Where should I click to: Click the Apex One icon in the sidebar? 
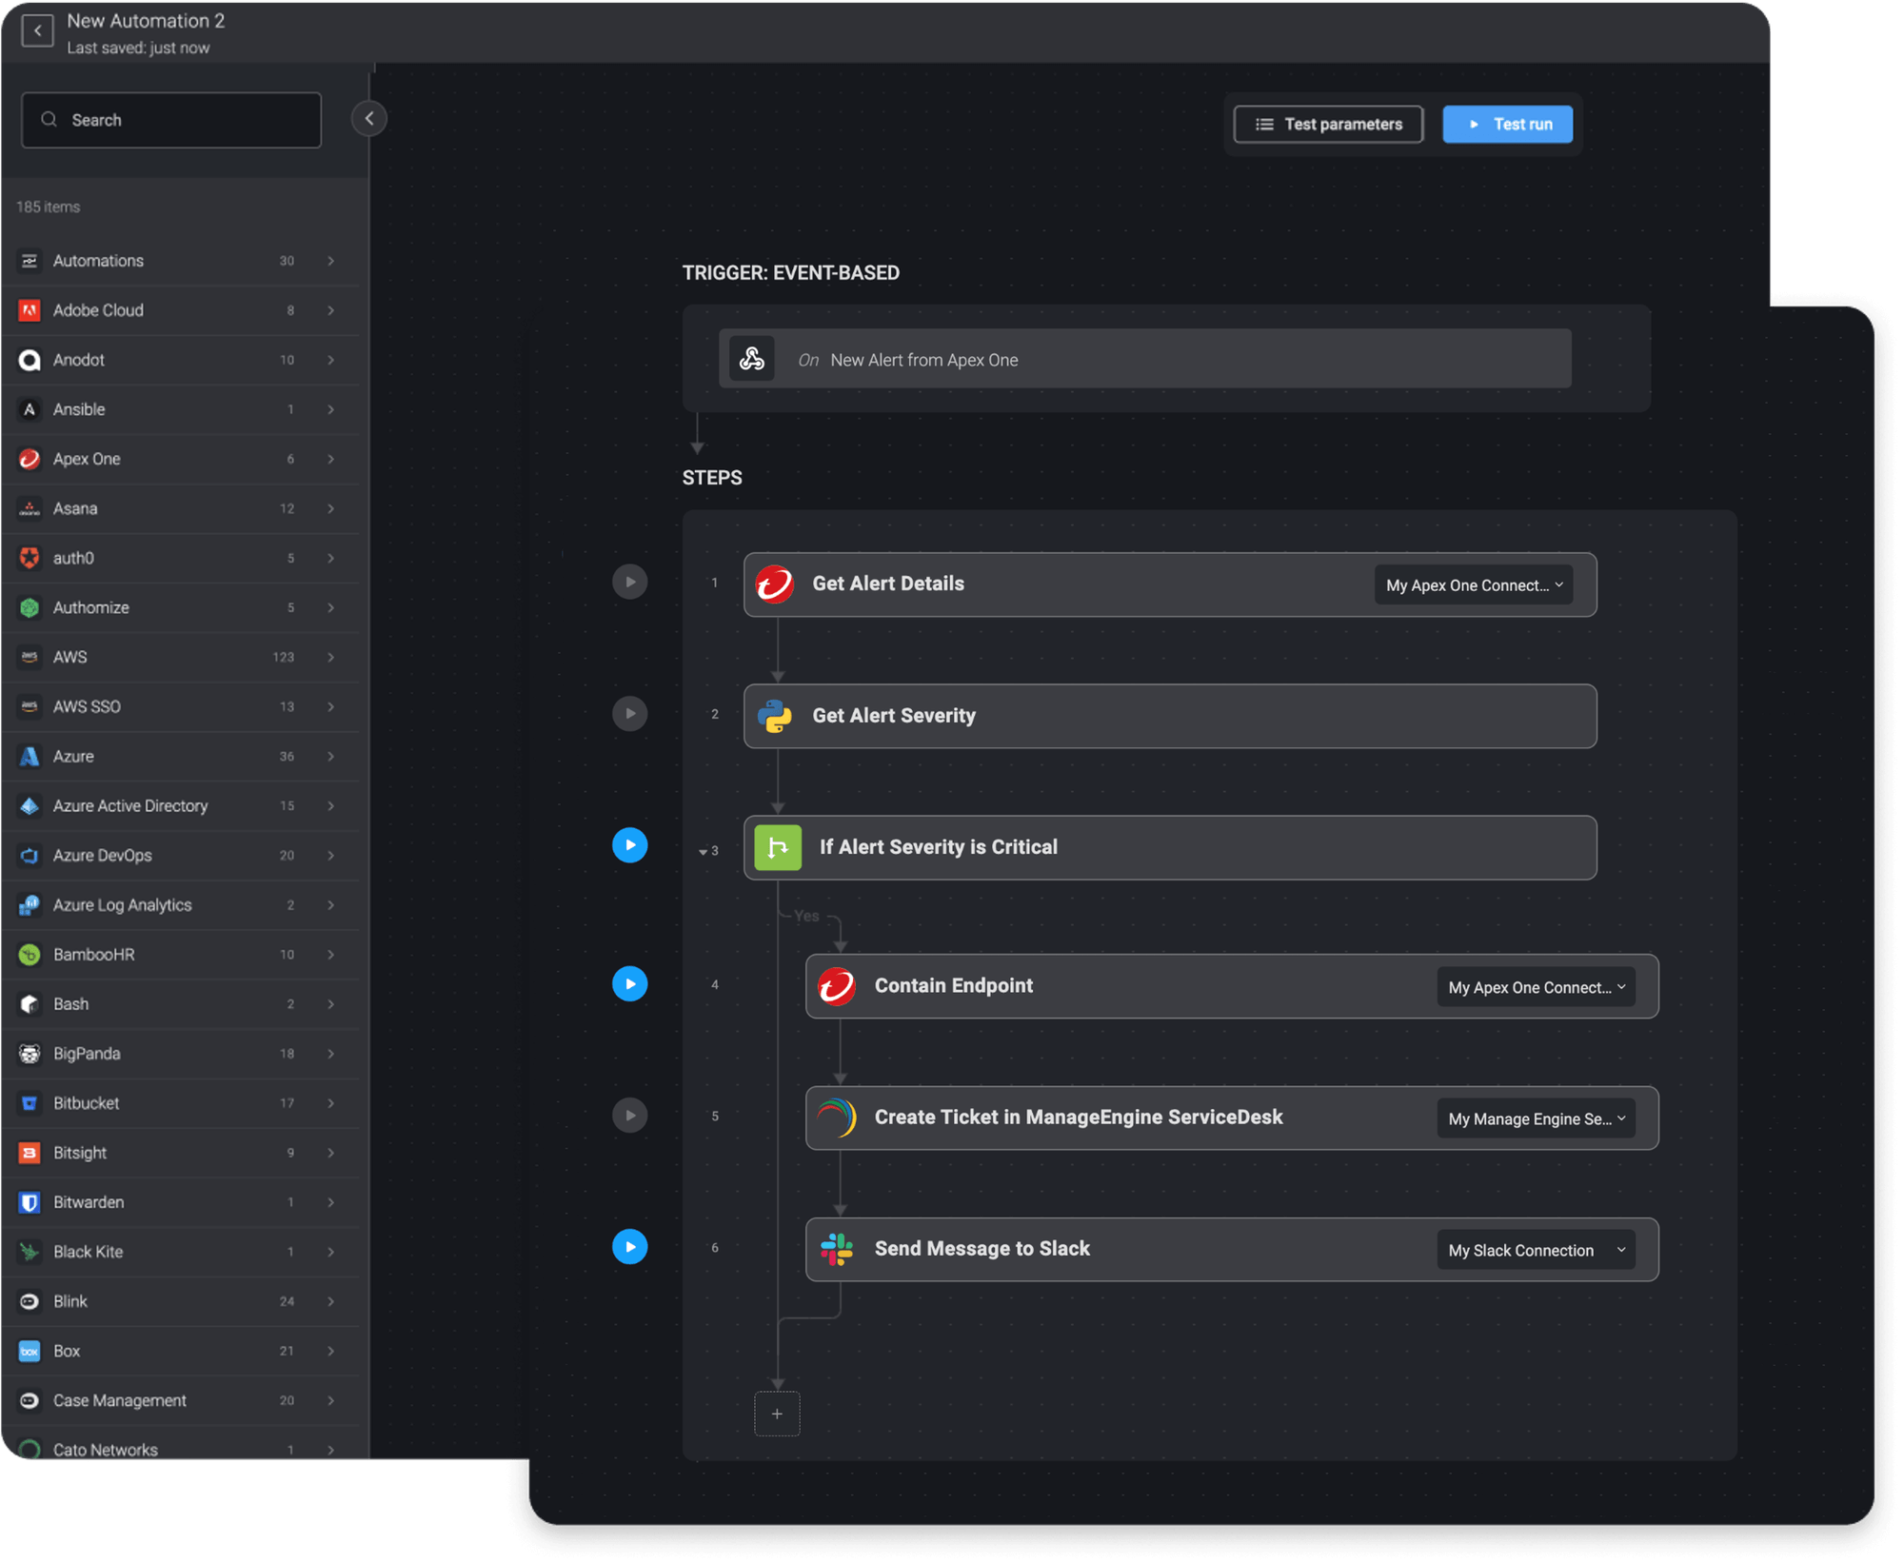30,458
